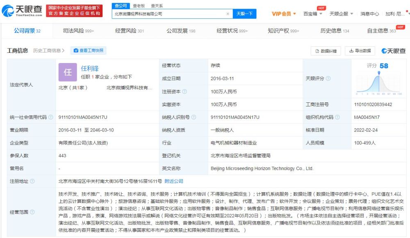Expand 历史工商信息 chevron link
This screenshot has width=410, height=238.
pyautogui.click(x=49, y=50)
